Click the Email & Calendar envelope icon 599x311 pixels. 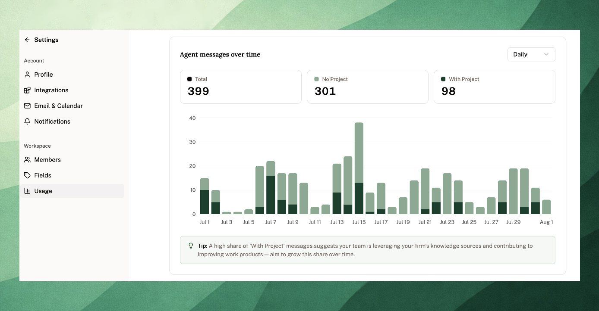click(27, 106)
